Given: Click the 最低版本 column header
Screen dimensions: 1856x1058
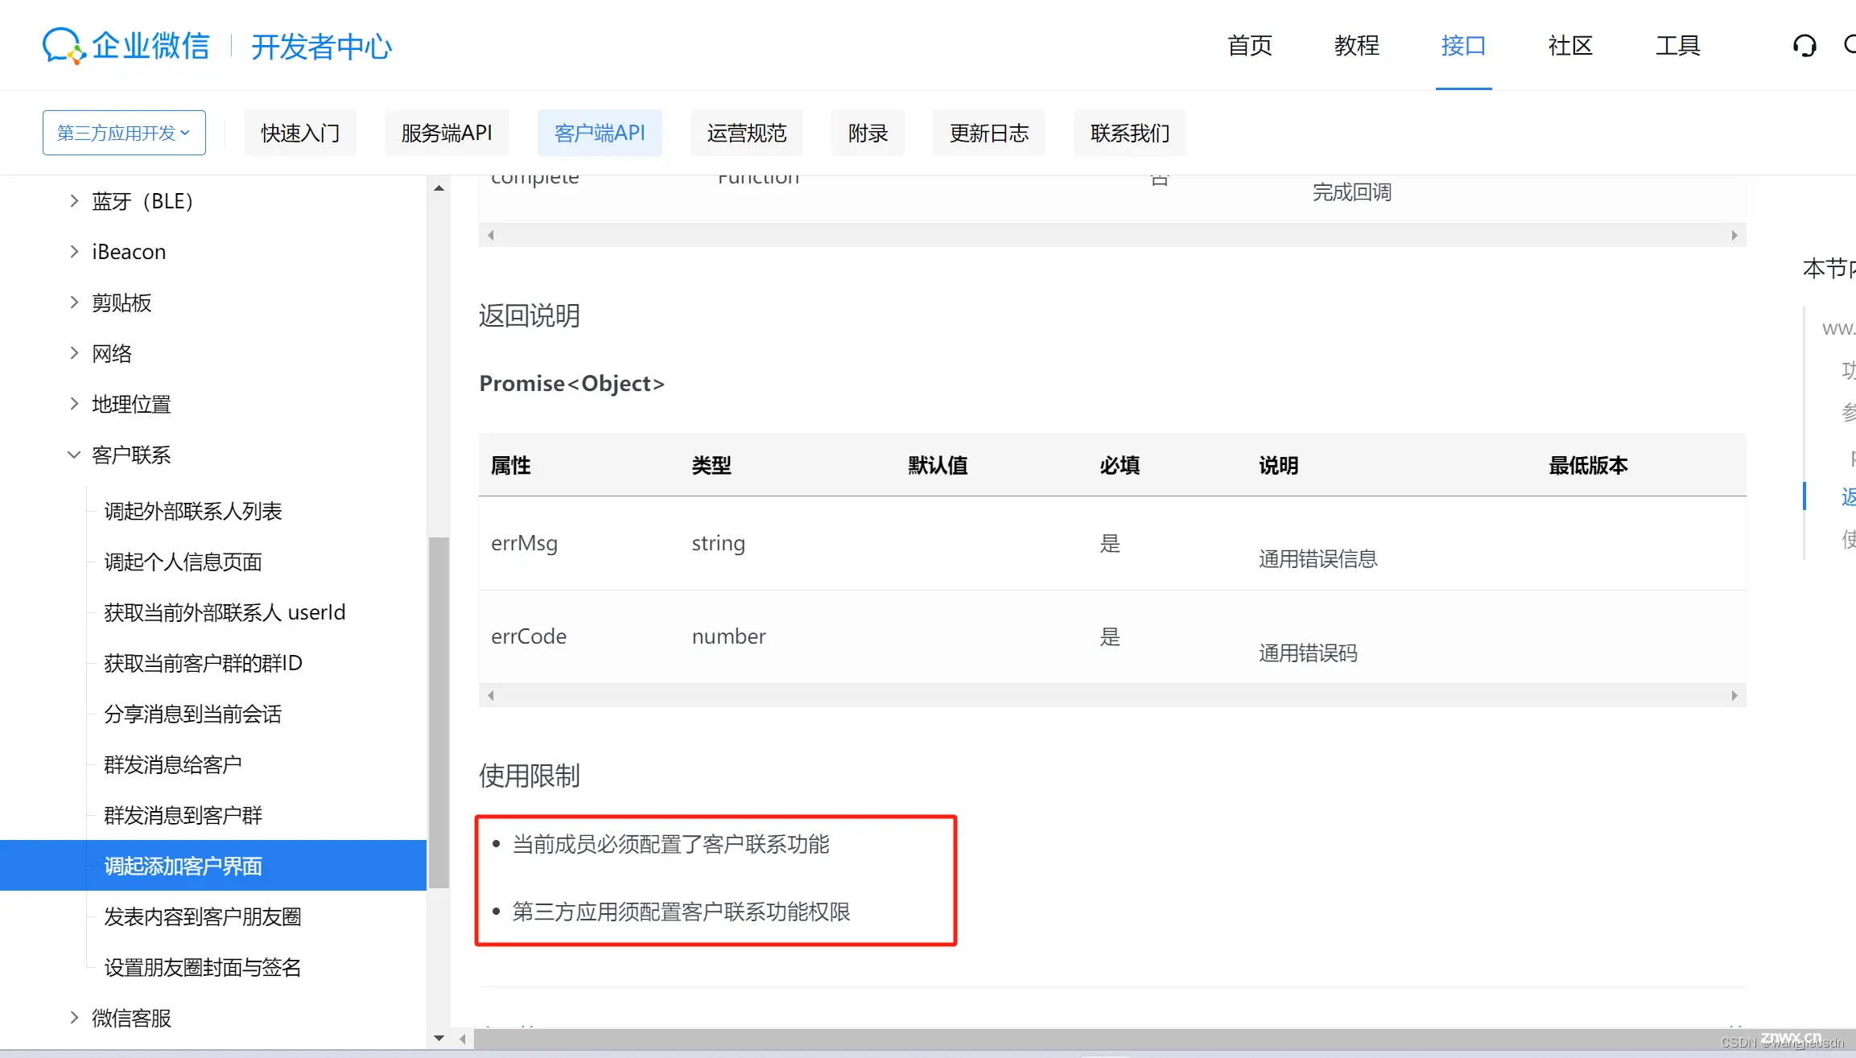Looking at the screenshot, I should [1588, 465].
